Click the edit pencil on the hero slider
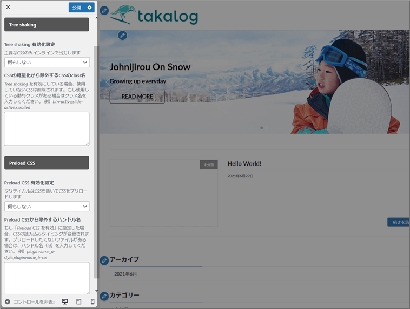The image size is (410, 309). (123, 36)
